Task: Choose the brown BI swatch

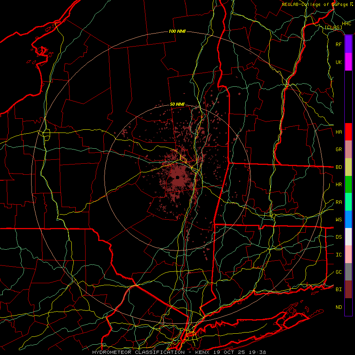Action: coord(348,290)
